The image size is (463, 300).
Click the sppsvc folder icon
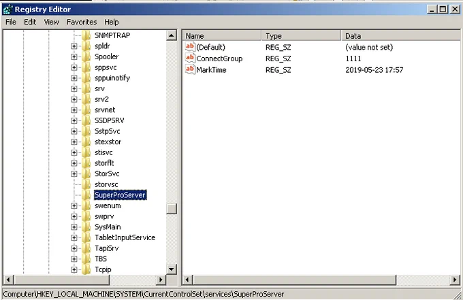[86, 67]
